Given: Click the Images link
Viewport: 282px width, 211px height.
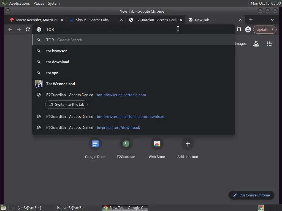Looking at the screenshot, I should click(x=241, y=44).
